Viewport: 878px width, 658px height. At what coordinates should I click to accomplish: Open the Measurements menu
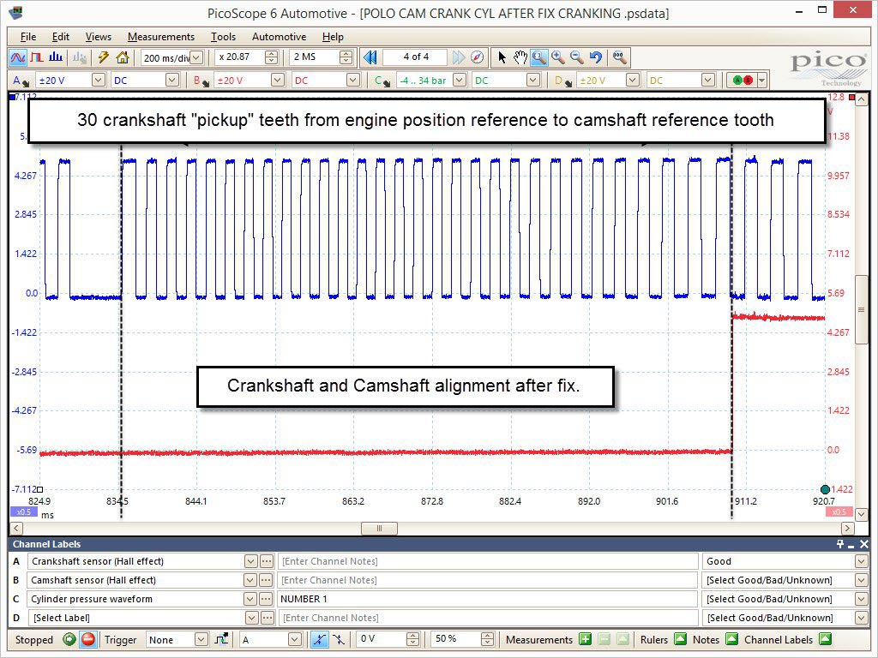(x=160, y=36)
